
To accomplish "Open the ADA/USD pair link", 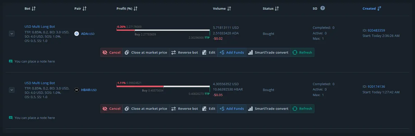I will pos(87,34).
